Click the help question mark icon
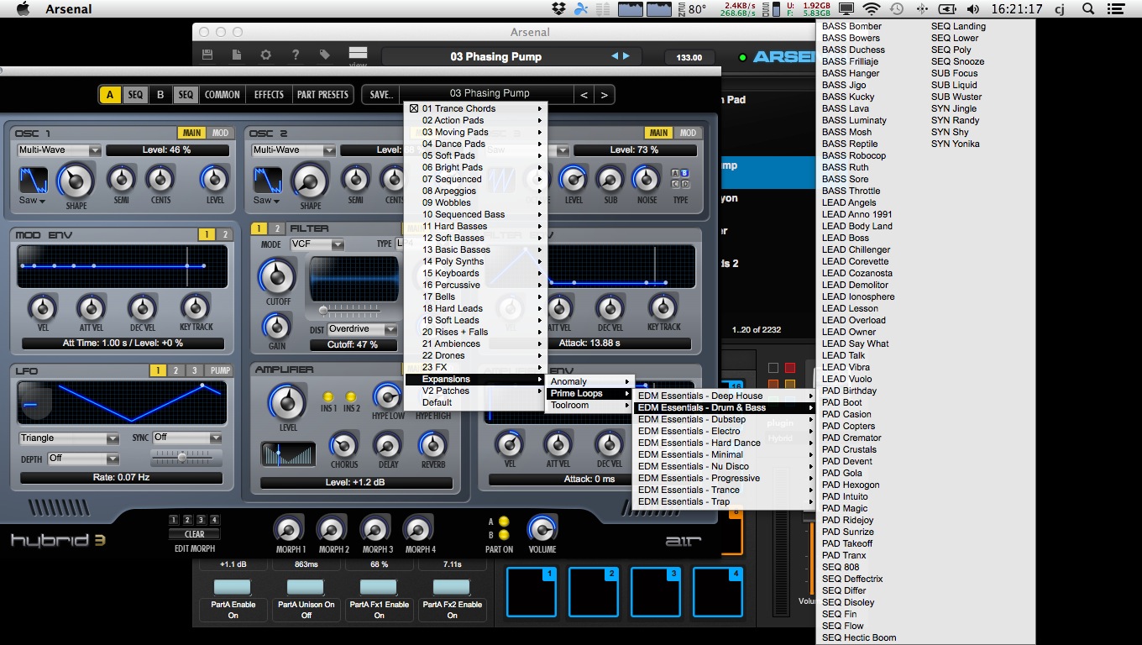1142x645 pixels. pos(295,55)
